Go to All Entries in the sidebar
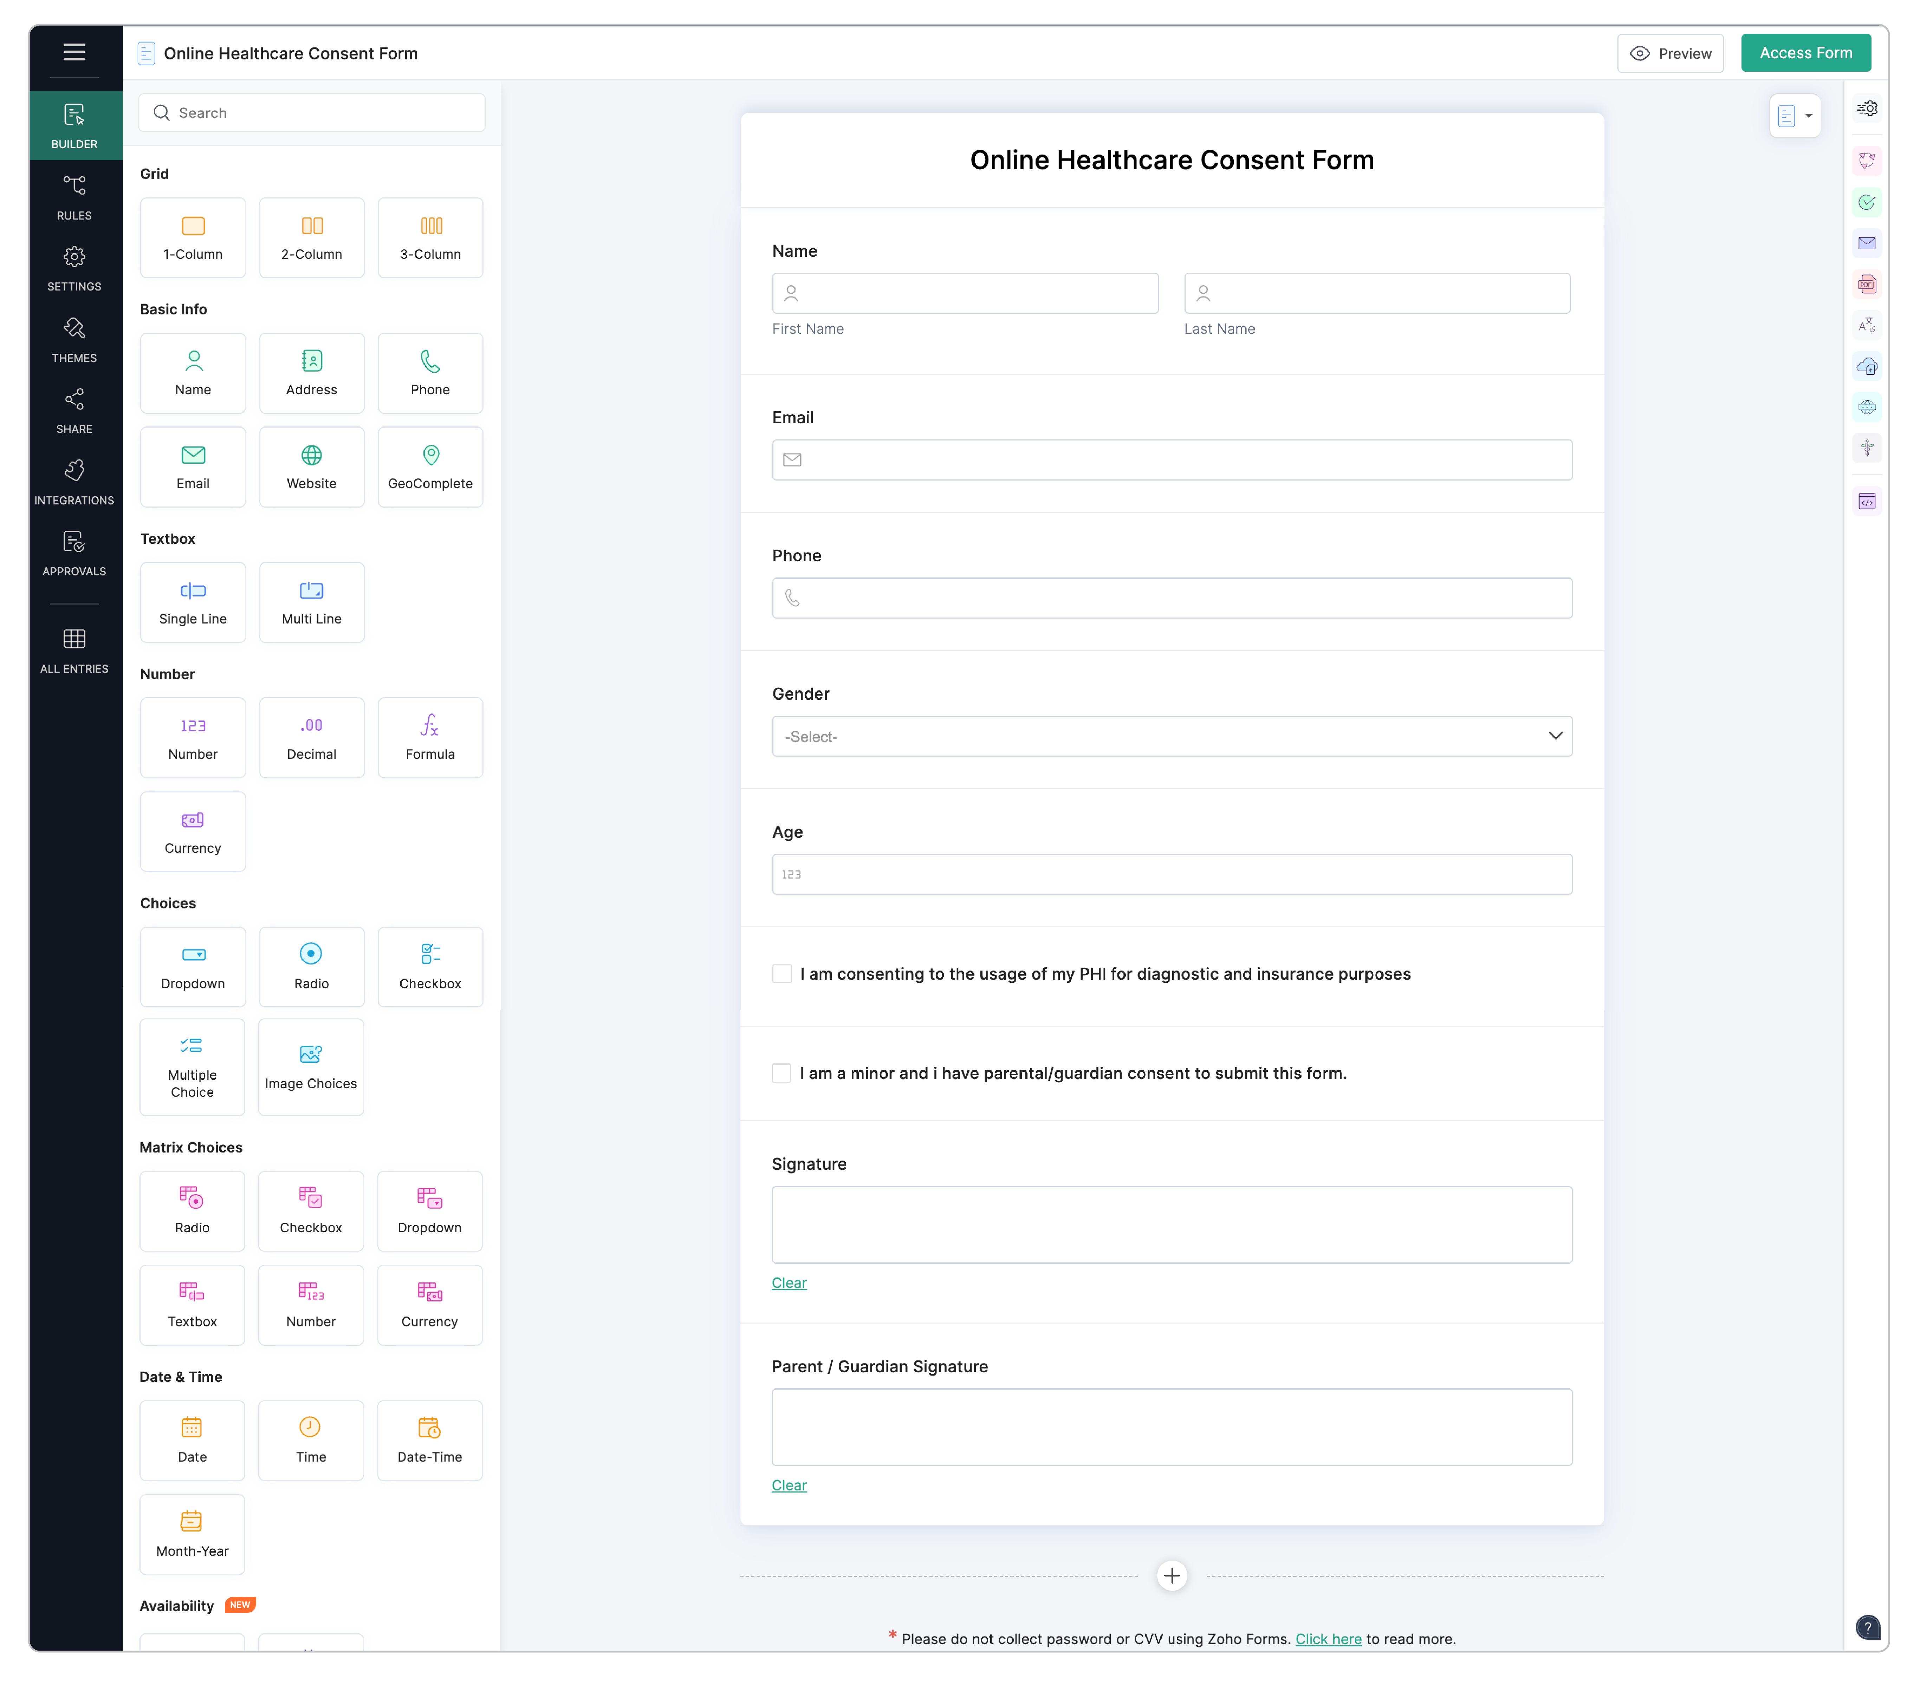This screenshot has width=1920, height=1685. (x=74, y=650)
